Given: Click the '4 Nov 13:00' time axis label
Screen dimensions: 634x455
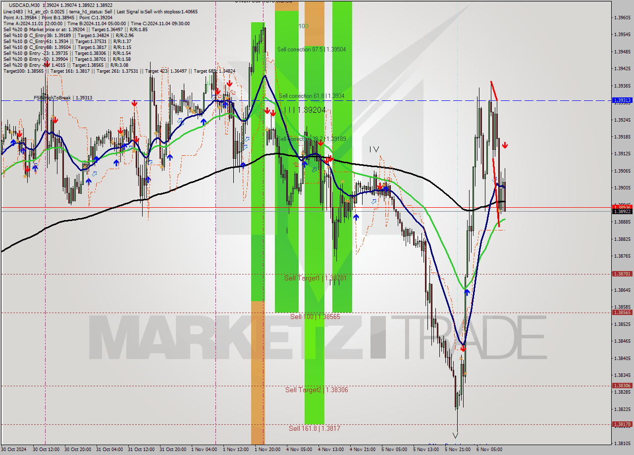Looking at the screenshot, I should (331, 450).
